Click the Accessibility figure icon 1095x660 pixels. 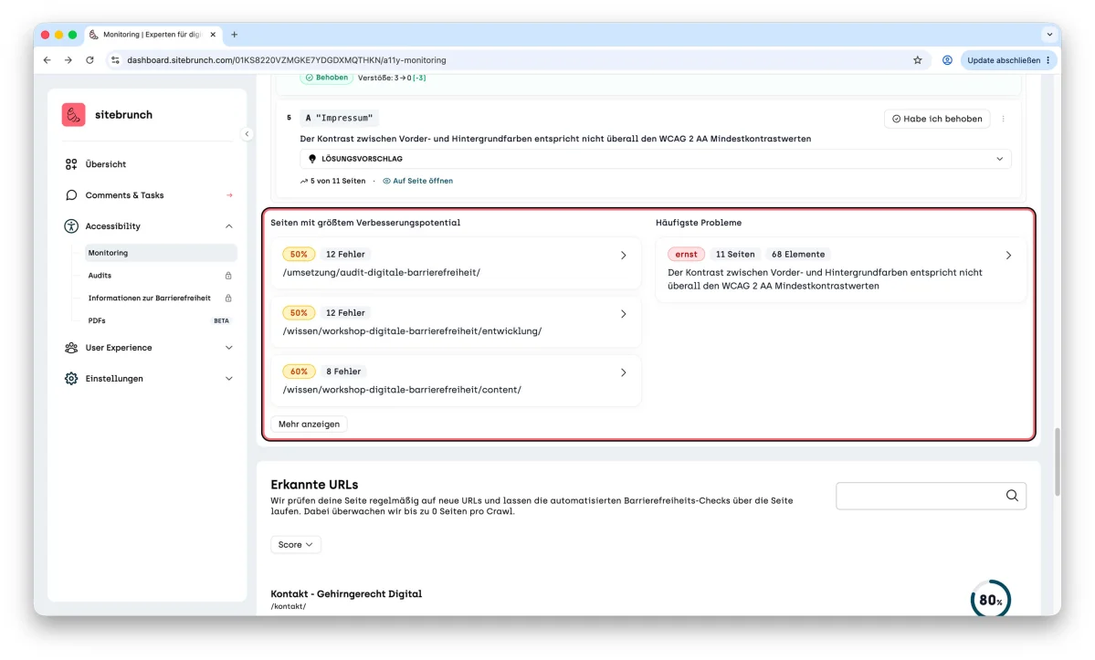pos(71,226)
